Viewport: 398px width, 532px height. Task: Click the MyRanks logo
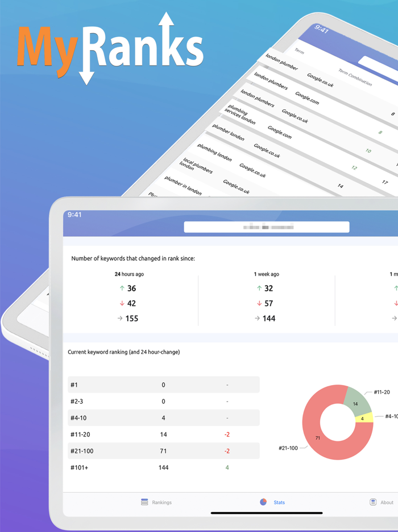(x=110, y=48)
